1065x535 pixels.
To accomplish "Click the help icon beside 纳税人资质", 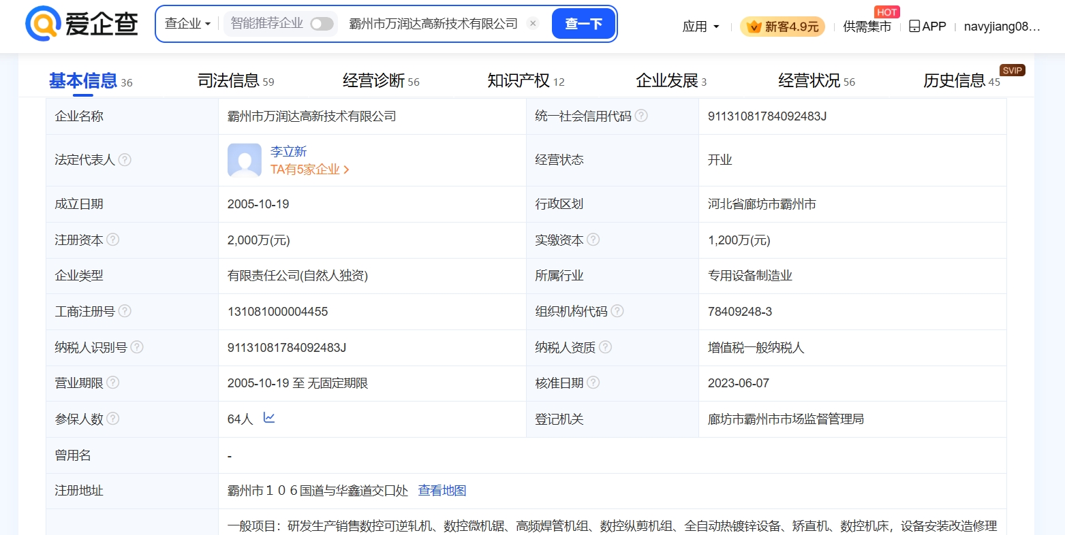I will 605,347.
